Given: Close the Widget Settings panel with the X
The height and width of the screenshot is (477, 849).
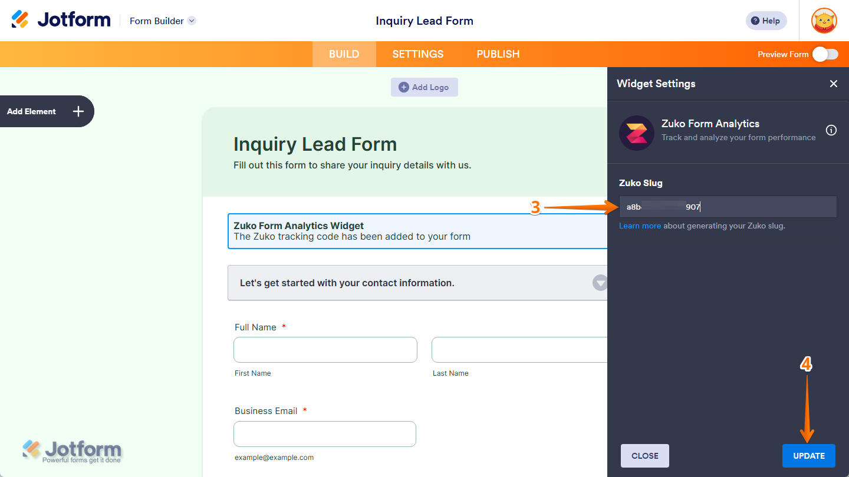Looking at the screenshot, I should [834, 84].
